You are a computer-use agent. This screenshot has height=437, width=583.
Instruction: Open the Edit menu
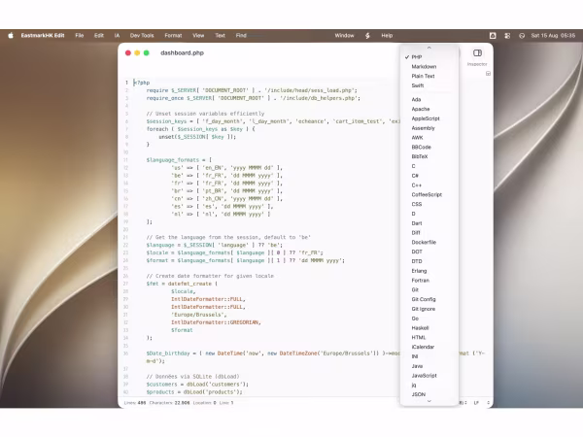point(99,36)
